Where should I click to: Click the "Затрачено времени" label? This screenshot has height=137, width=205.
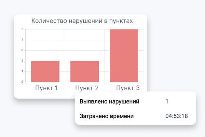click(106, 116)
